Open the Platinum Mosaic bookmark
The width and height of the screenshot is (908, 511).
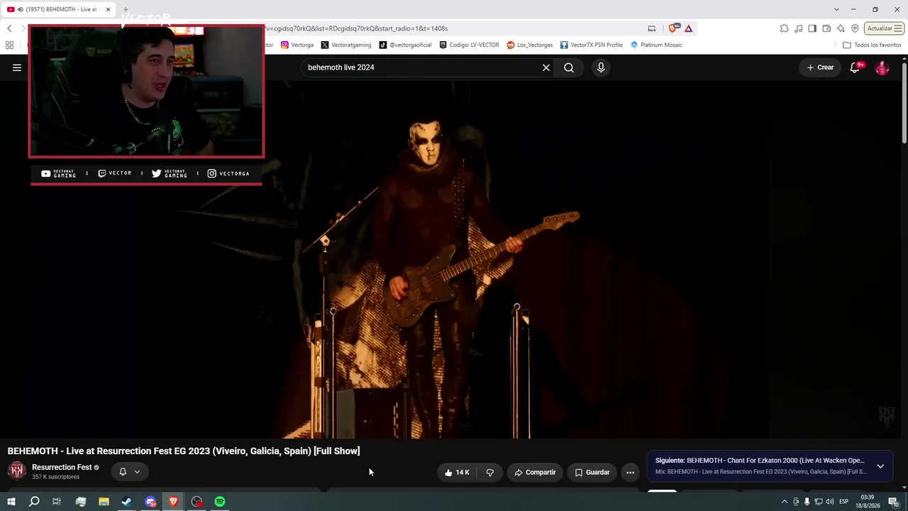coord(656,45)
